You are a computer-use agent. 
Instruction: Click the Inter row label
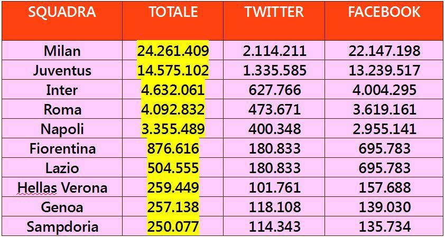pyautogui.click(x=62, y=90)
